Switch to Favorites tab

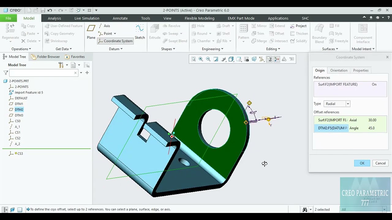(75, 57)
